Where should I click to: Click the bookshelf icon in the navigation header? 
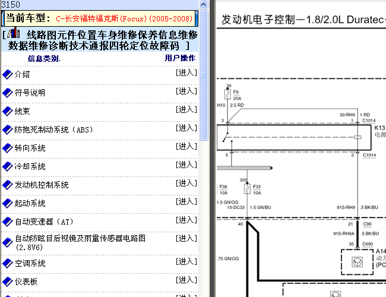[13, 33]
